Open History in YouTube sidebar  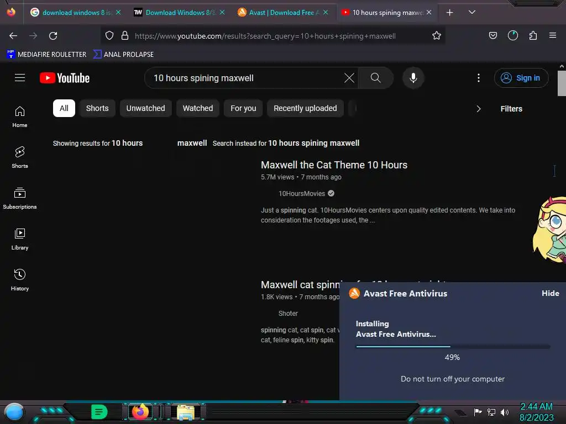pos(20,280)
